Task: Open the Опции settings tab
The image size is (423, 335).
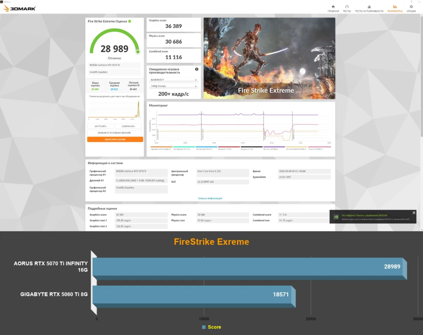Action: pos(411,9)
